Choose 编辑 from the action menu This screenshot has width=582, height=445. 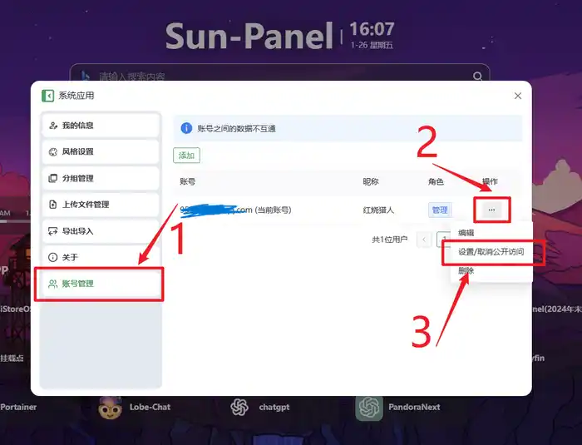tap(466, 233)
